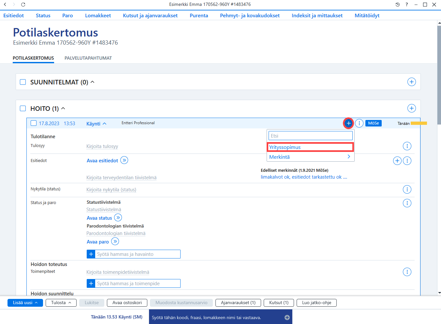
Task: Click the back arrow in title bar
Action: click(x=5, y=5)
